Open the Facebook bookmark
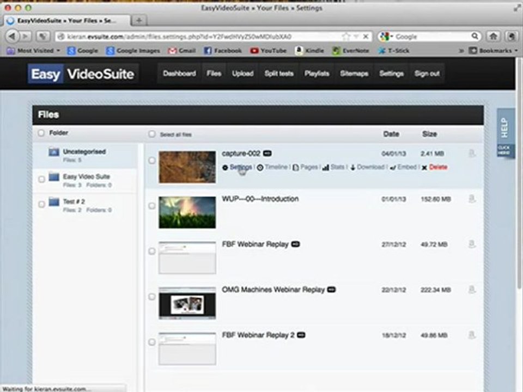 (222, 51)
